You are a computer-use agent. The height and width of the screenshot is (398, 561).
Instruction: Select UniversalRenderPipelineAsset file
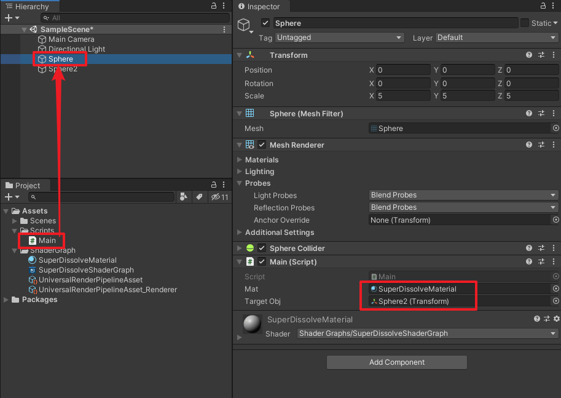pos(85,280)
